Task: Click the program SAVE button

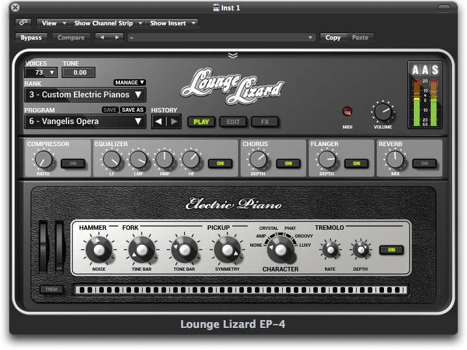Action: point(110,110)
